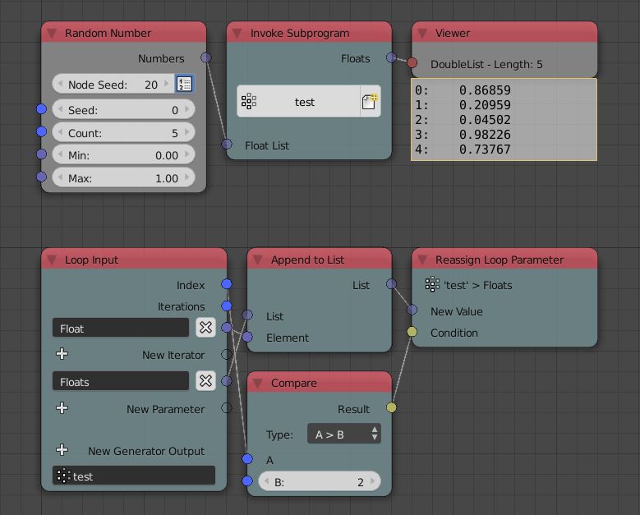
Task: Increase Compare B value with right arrow
Action: (x=373, y=481)
